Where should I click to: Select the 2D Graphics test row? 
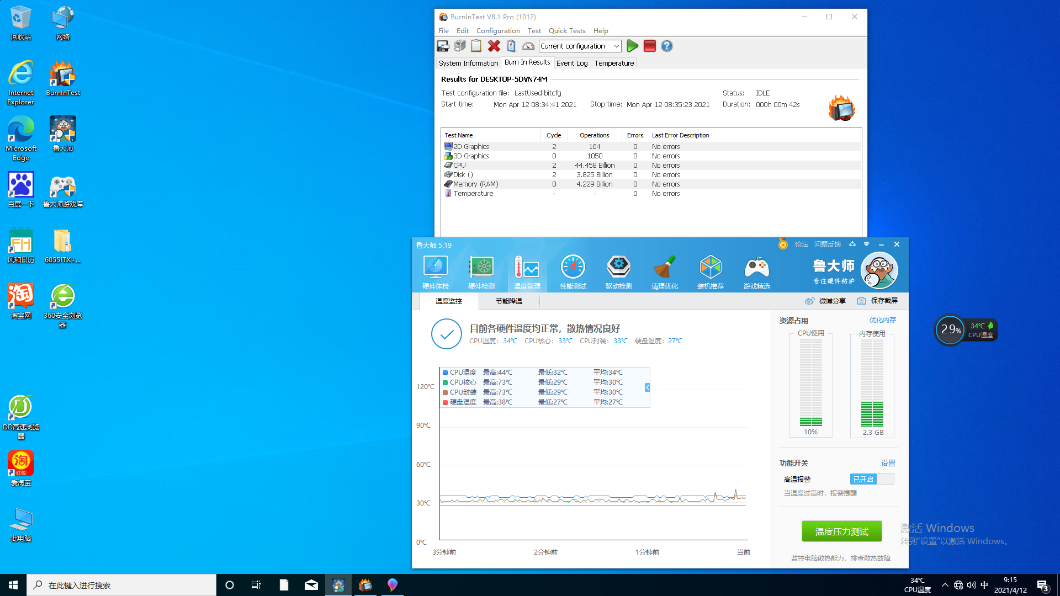tap(651, 147)
